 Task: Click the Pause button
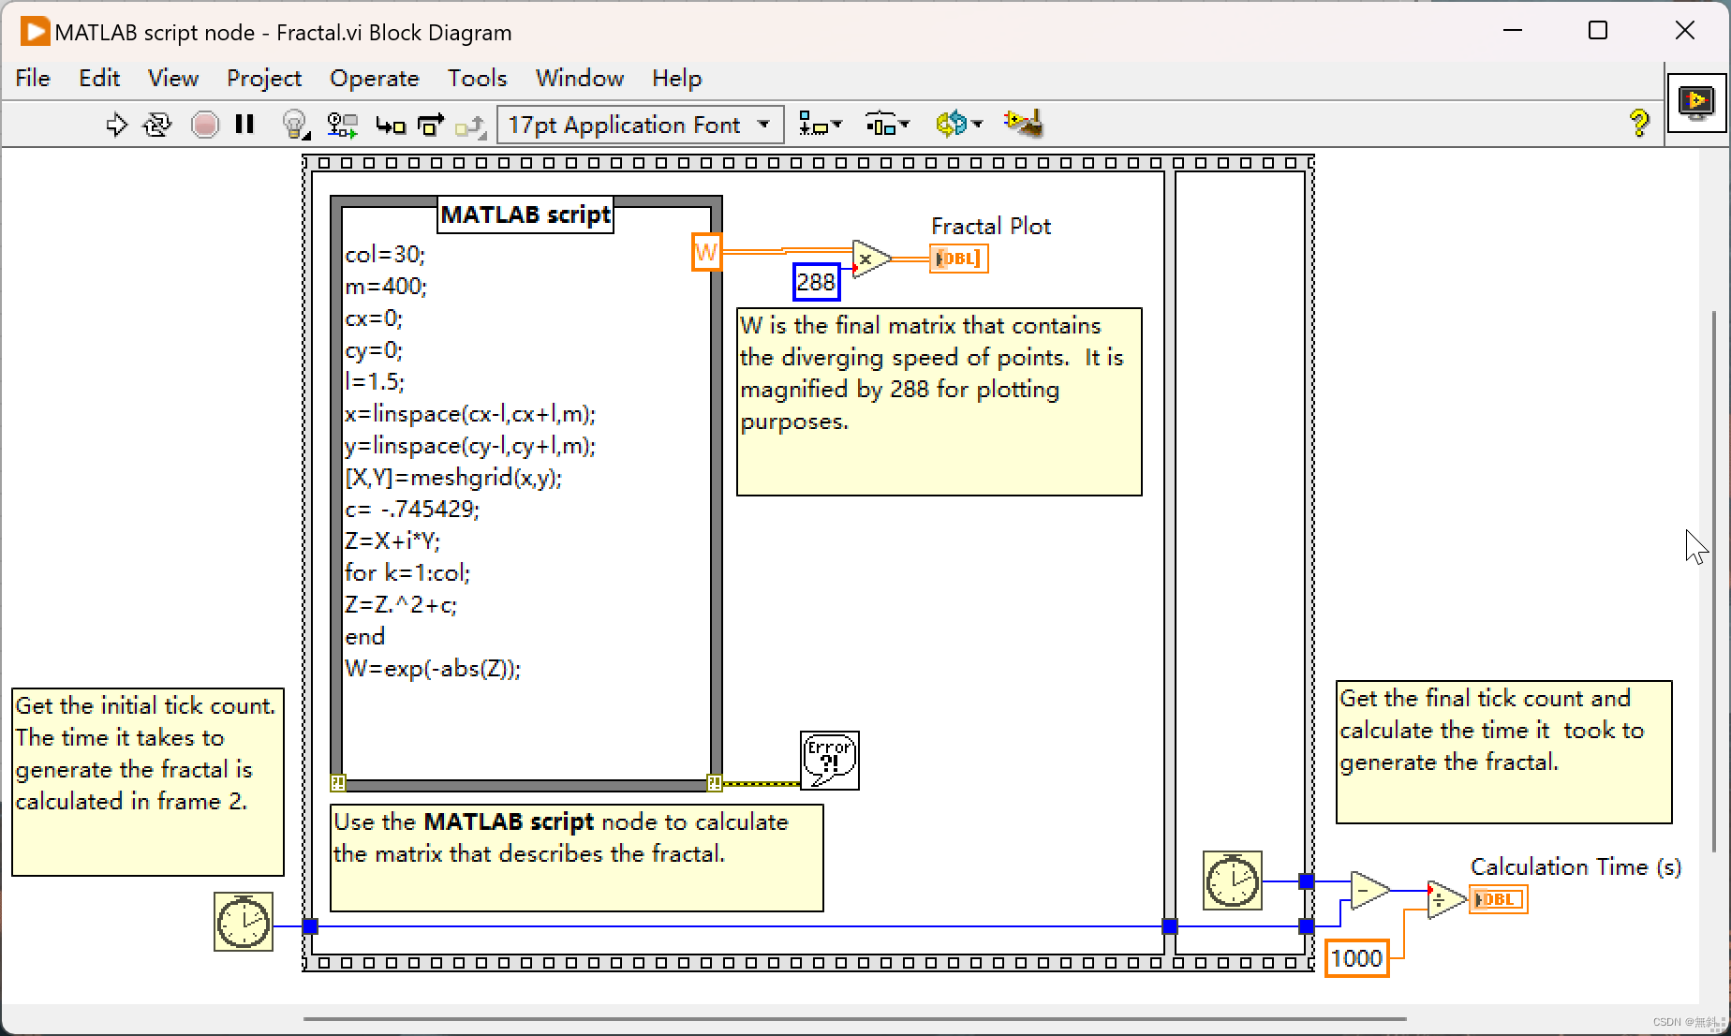point(245,125)
